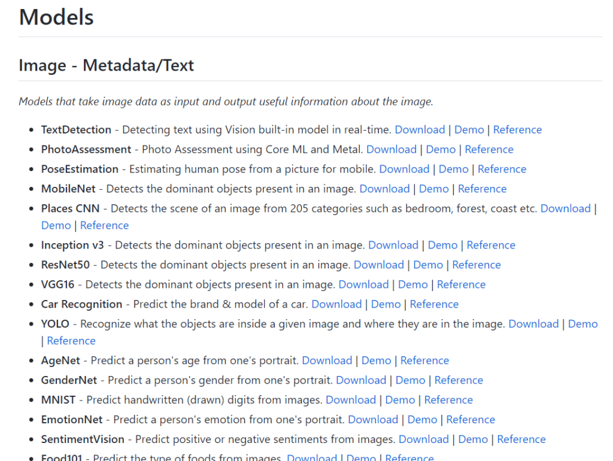View the YOLO Reference link
Viewport: 613px width, 461px height.
coord(71,341)
